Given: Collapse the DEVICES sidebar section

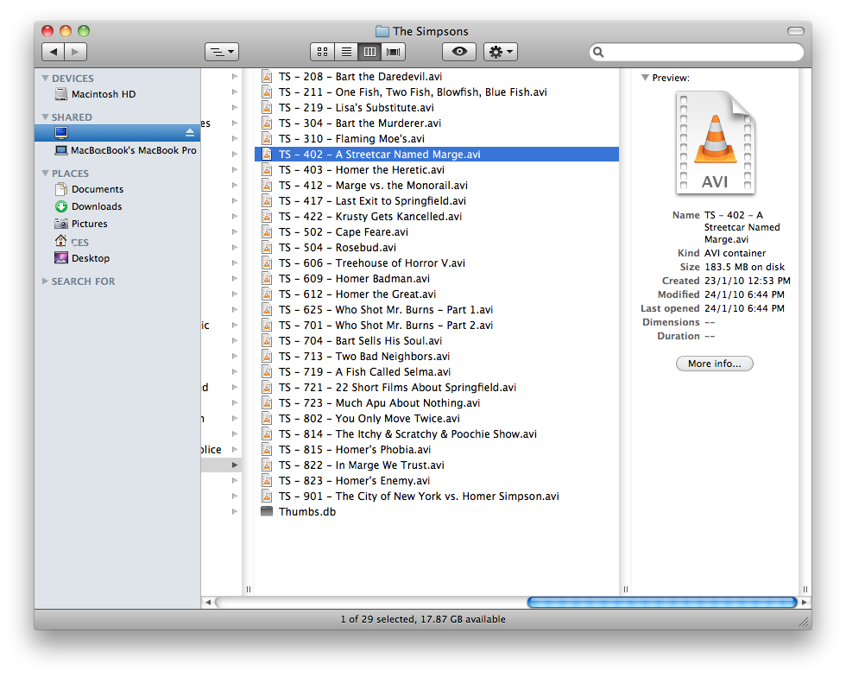Looking at the screenshot, I should 45,79.
